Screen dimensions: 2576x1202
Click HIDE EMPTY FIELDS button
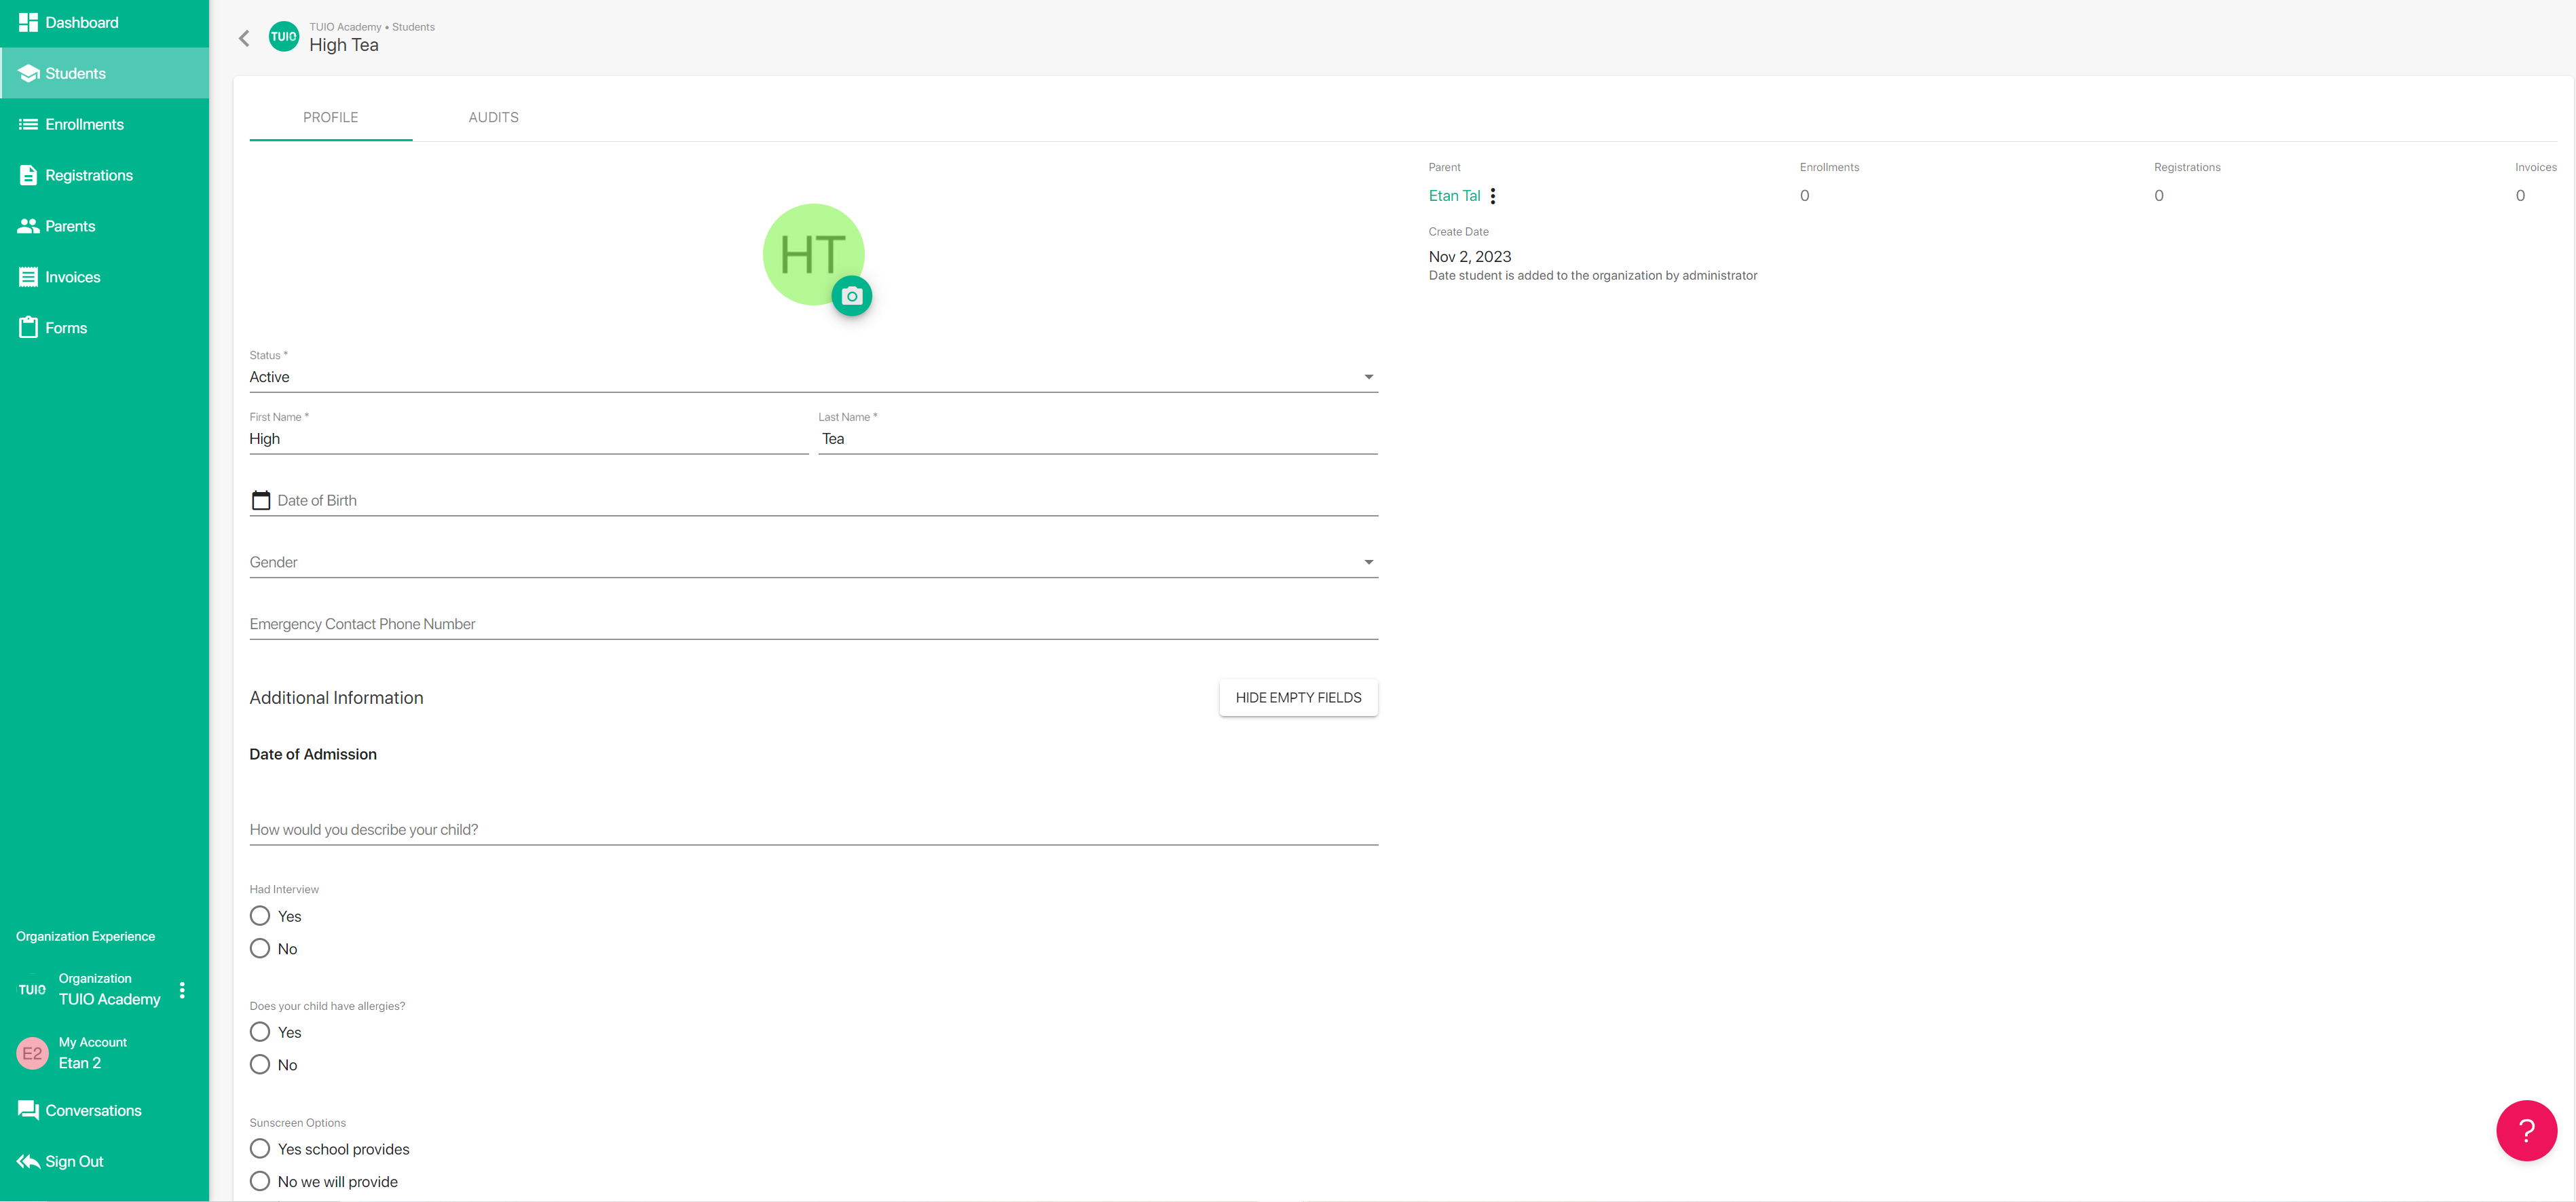(1298, 698)
